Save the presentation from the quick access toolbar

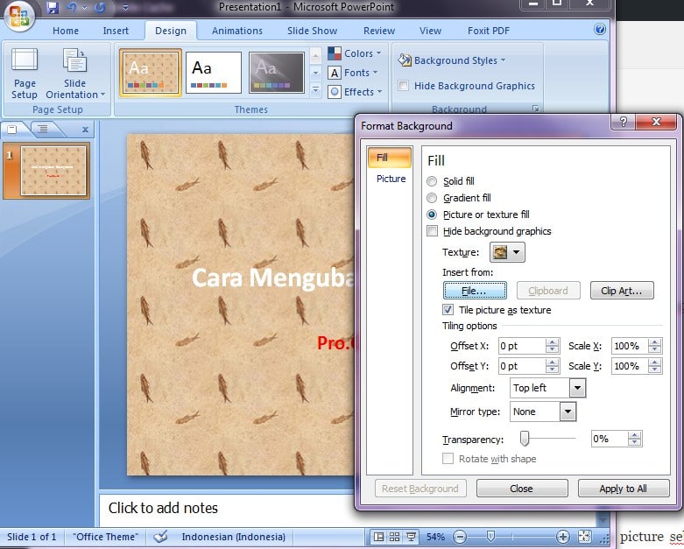pyautogui.click(x=53, y=8)
